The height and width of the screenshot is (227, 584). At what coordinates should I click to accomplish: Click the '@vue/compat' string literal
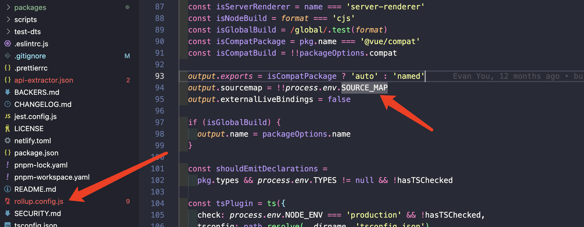click(390, 41)
